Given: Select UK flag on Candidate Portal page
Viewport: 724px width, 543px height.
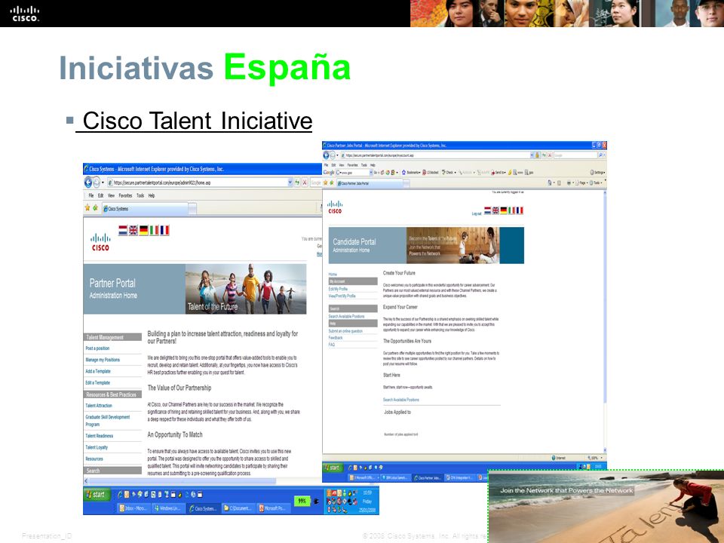Looking at the screenshot, I should 495,210.
